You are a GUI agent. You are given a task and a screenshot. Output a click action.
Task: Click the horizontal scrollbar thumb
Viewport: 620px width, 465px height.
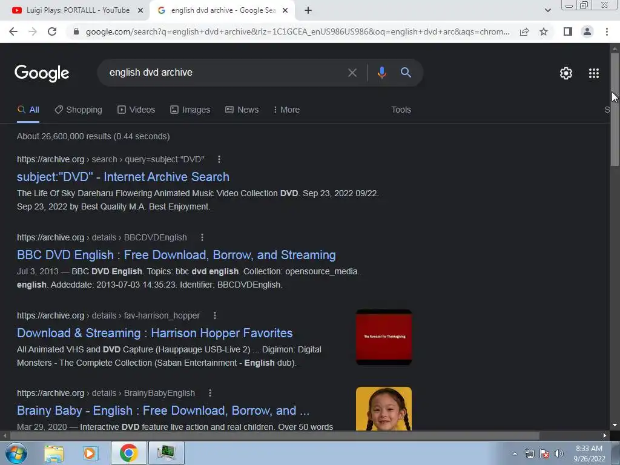pos(274,436)
